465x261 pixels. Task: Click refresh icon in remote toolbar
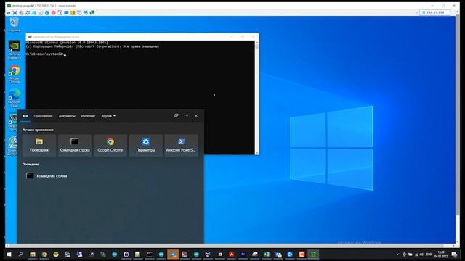tap(28, 13)
